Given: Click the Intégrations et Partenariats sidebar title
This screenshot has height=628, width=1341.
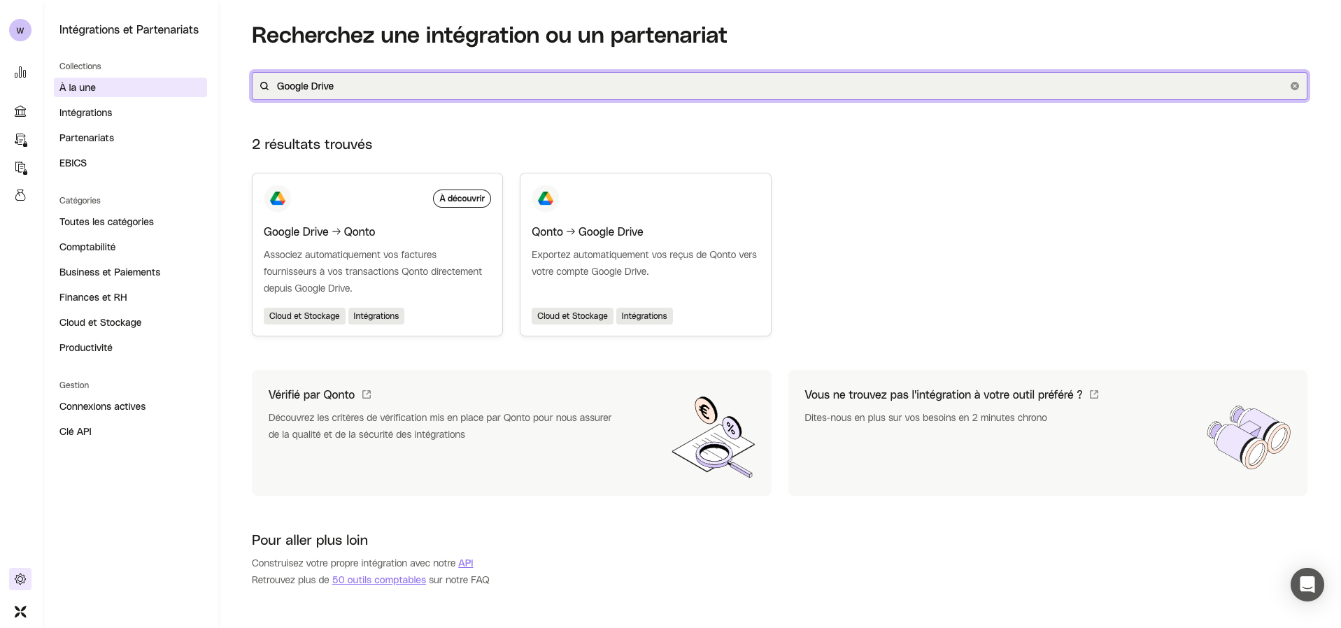Looking at the screenshot, I should [x=129, y=29].
